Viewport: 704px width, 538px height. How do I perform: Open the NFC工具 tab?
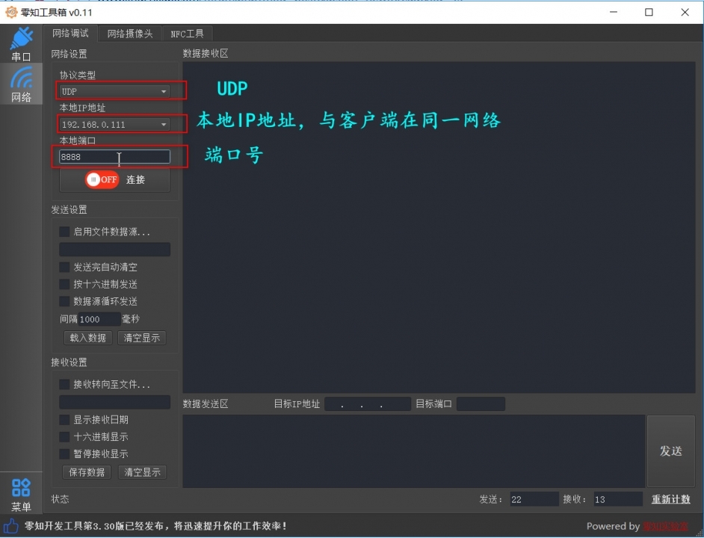pos(187,34)
